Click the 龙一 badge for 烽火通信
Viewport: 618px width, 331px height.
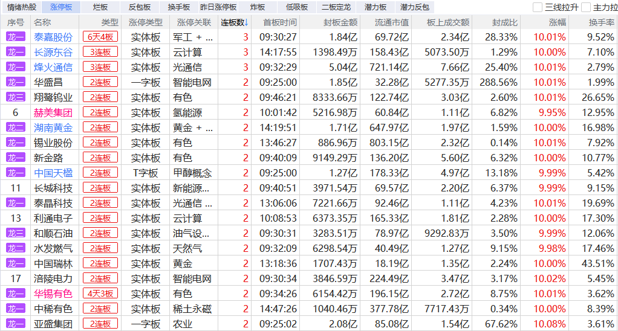pyautogui.click(x=15, y=67)
